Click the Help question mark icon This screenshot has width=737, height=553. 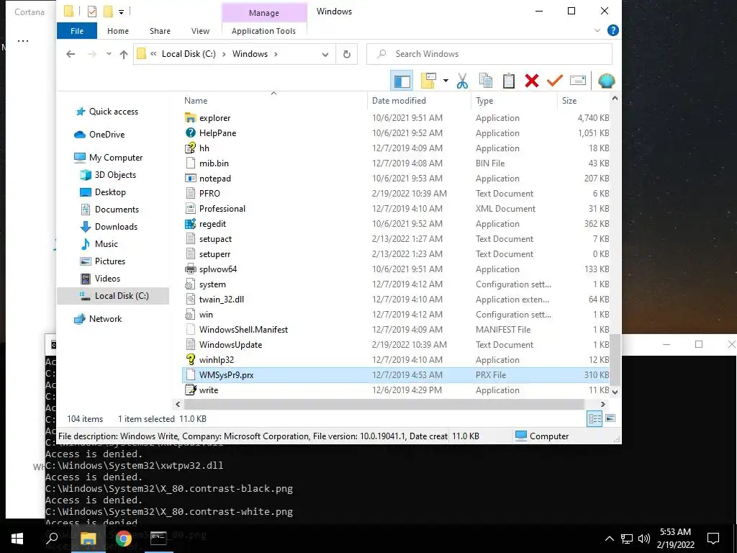(x=613, y=30)
